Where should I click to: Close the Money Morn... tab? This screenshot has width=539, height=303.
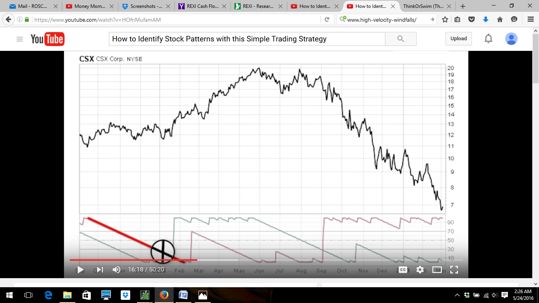[x=112, y=6]
